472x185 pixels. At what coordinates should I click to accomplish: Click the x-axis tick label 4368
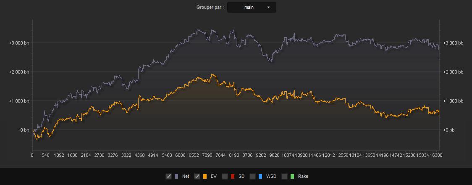pyautogui.click(x=140, y=156)
